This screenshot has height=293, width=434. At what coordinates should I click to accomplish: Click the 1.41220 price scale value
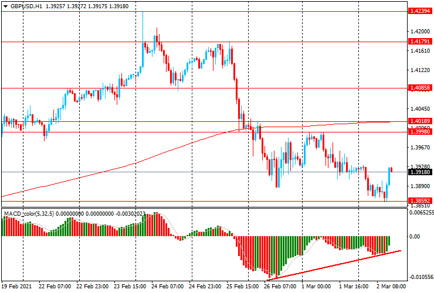(x=421, y=70)
